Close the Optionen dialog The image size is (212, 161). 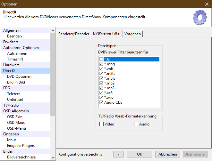(207, 4)
